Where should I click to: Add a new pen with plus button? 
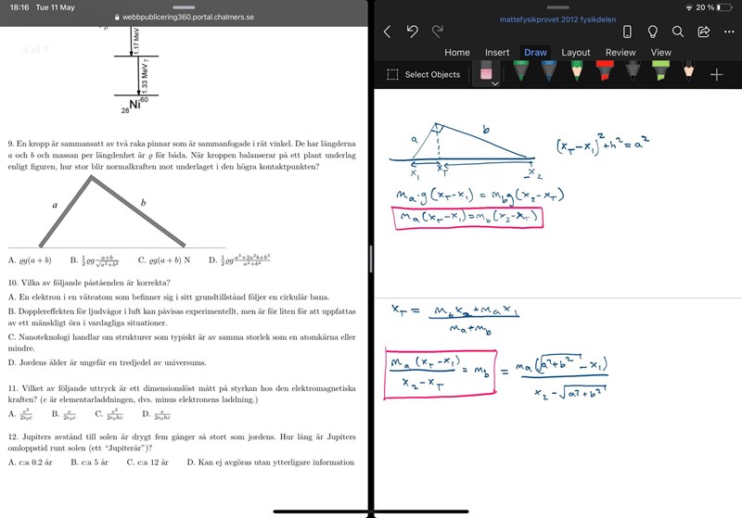click(716, 74)
